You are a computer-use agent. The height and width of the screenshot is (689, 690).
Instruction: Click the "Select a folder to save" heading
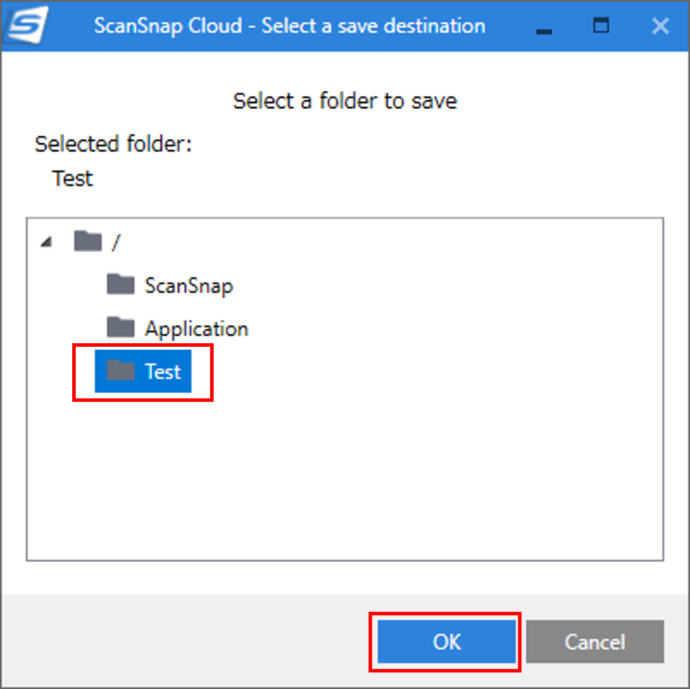point(345,101)
